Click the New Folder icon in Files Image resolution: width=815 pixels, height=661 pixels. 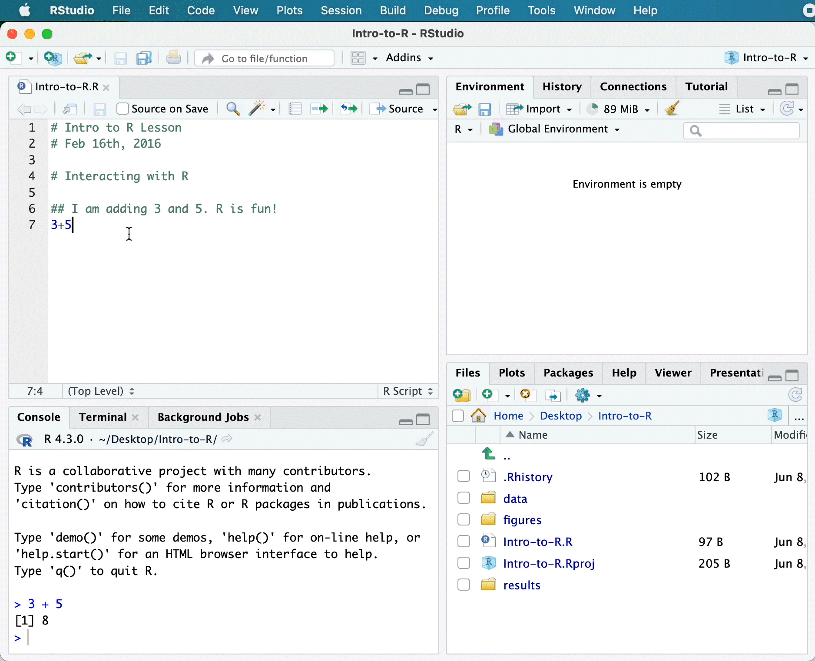coord(461,395)
